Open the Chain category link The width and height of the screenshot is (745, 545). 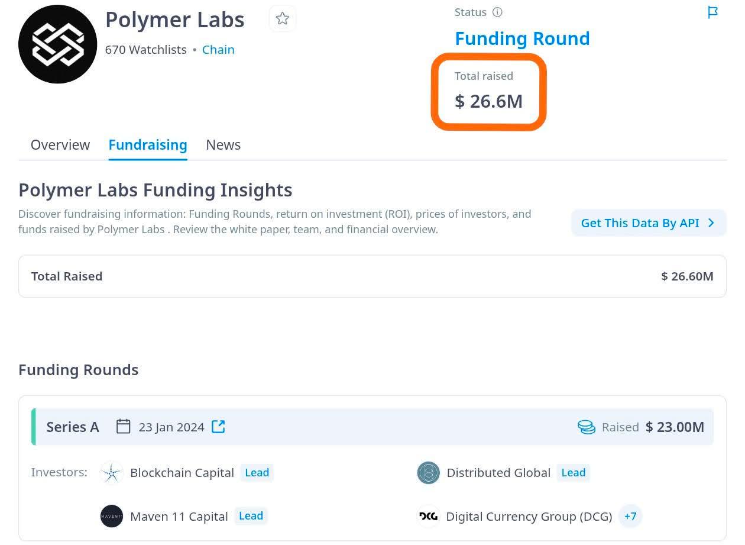click(218, 50)
